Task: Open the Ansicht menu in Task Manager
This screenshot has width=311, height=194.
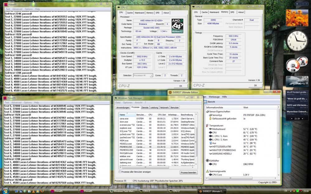Action: [139, 103]
